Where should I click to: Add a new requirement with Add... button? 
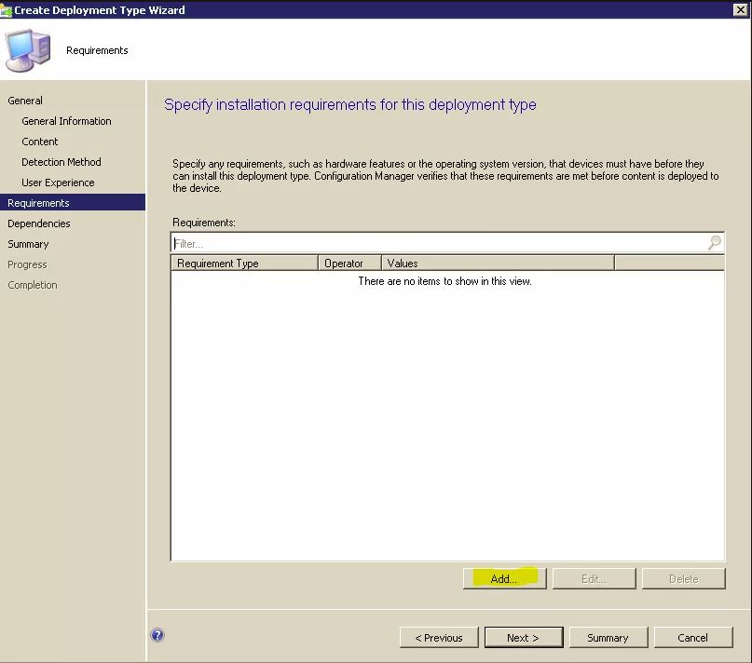(x=504, y=578)
